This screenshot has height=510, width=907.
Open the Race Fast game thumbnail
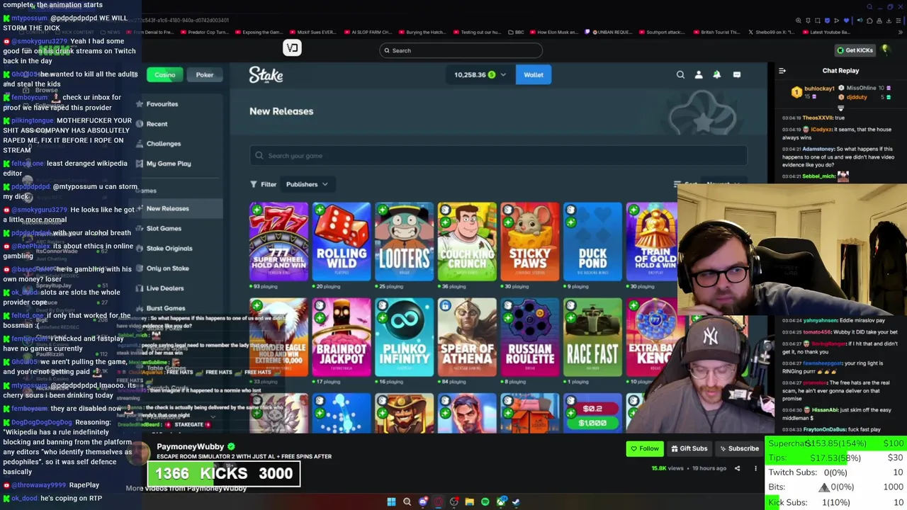(x=592, y=337)
